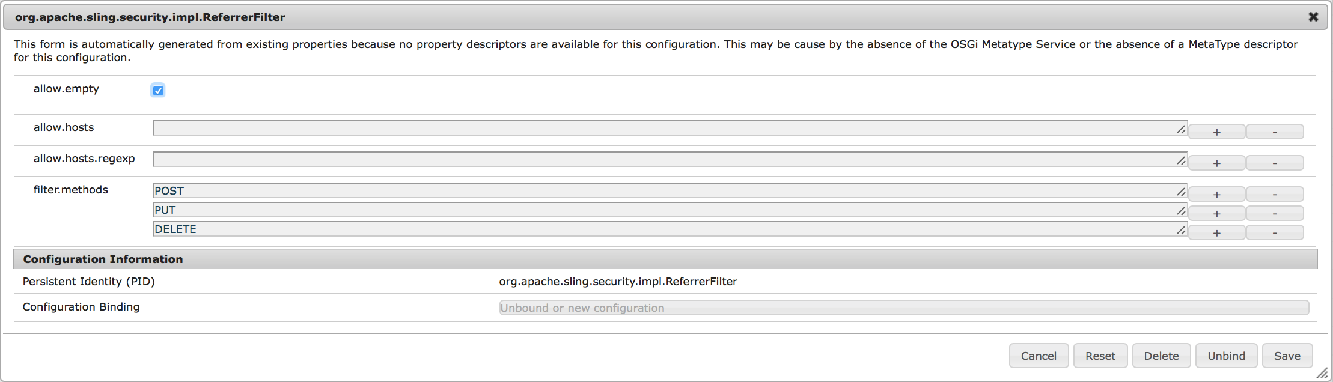The image size is (1333, 382).
Task: Click the Configuration Binding field
Action: (x=901, y=308)
